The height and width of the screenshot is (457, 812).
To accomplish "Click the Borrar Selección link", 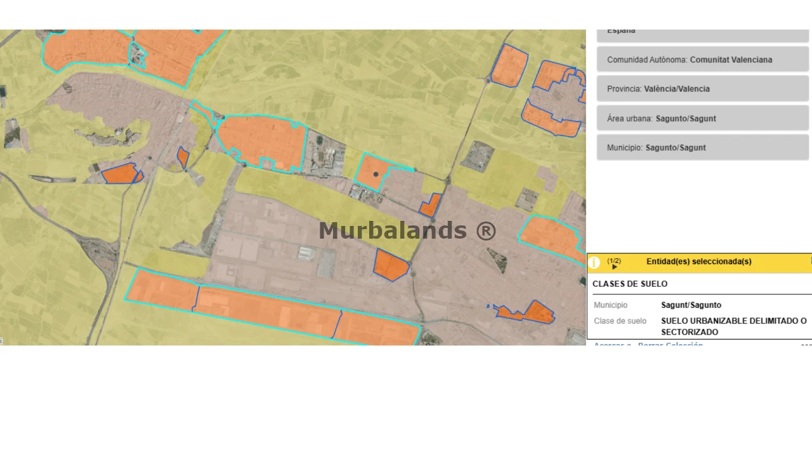I will (671, 345).
